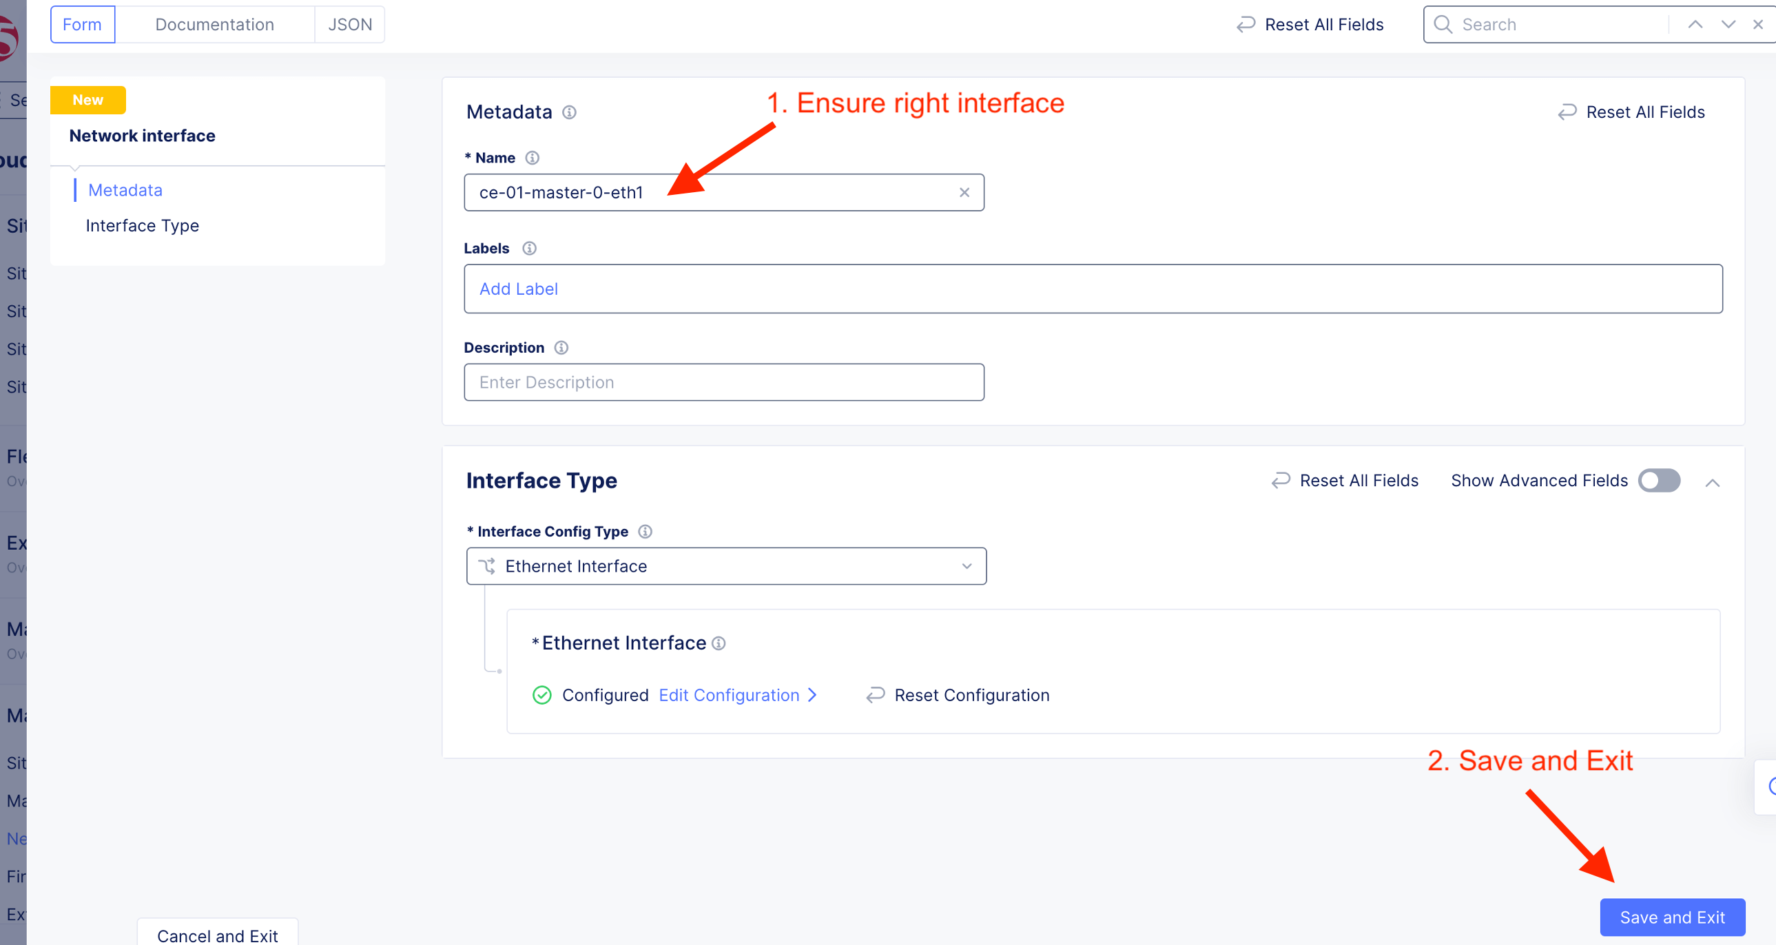Go to next search result arrow
This screenshot has height=945, width=1776.
coord(1728,25)
